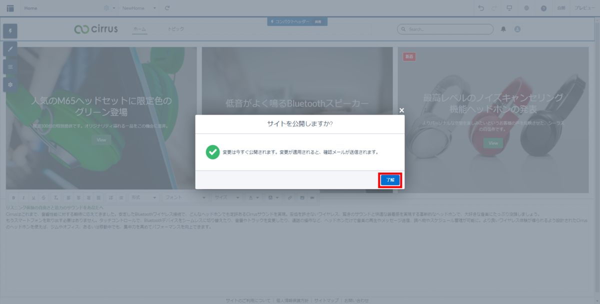Click the Search input field
Image resolution: width=600 pixels, height=304 pixels.
pos(444,29)
